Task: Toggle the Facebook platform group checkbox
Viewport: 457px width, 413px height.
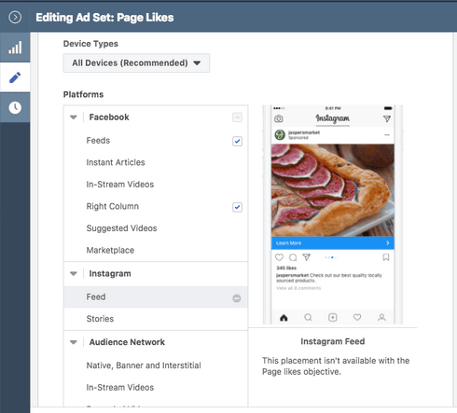Action: click(x=237, y=117)
